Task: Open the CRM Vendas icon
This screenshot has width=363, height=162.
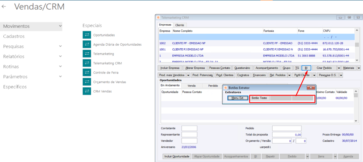Action: click(x=87, y=91)
